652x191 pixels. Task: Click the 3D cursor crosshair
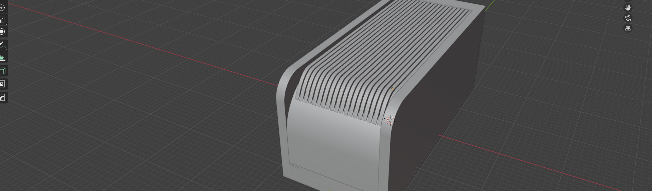(x=390, y=120)
